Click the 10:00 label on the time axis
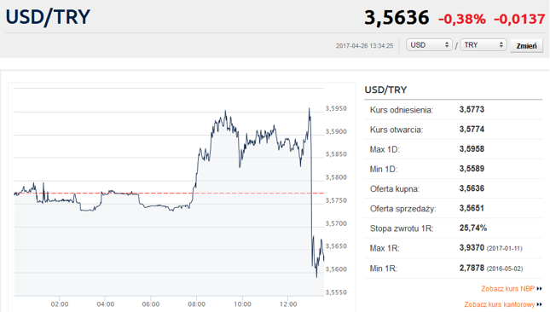The height and width of the screenshot is (312, 550). tap(242, 304)
